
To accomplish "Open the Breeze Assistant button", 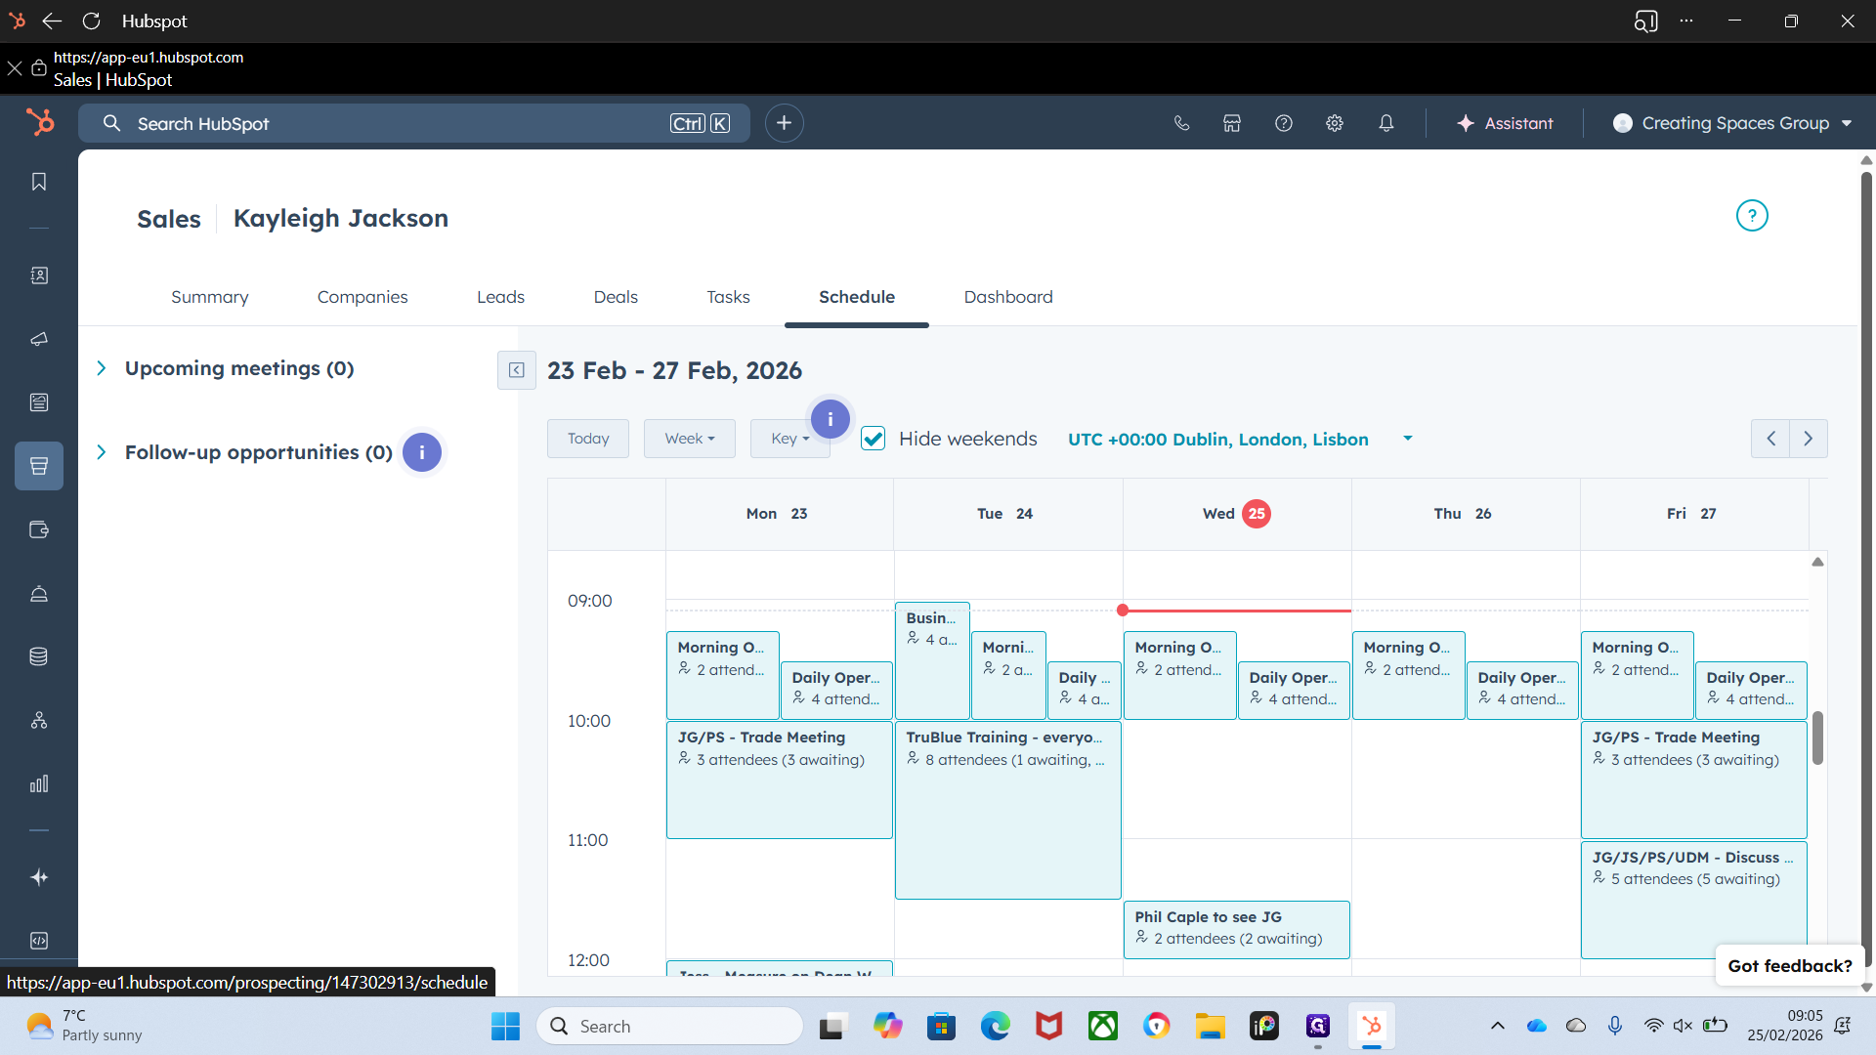I will [x=1505, y=123].
